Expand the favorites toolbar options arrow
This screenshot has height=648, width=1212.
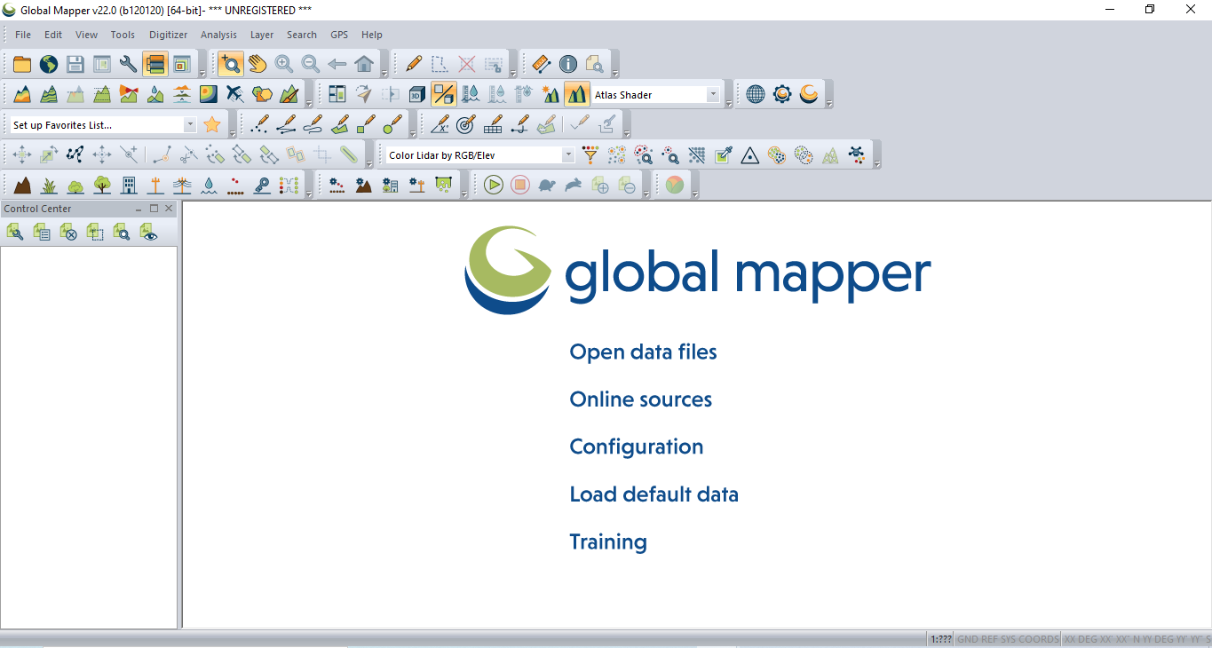click(233, 133)
